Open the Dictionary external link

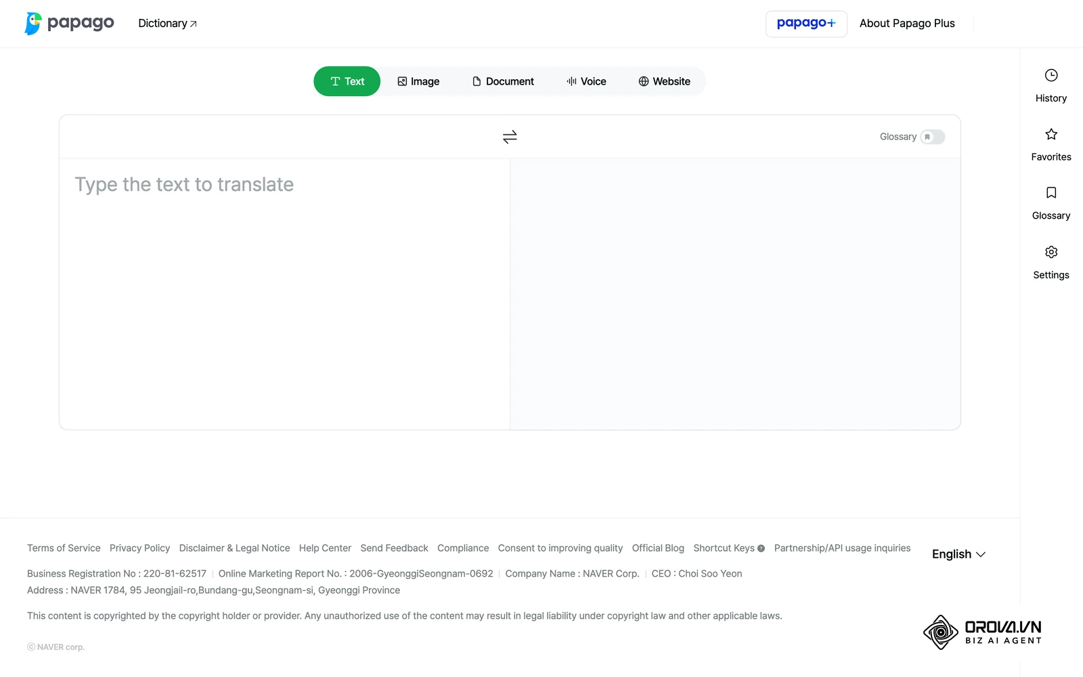(x=167, y=24)
